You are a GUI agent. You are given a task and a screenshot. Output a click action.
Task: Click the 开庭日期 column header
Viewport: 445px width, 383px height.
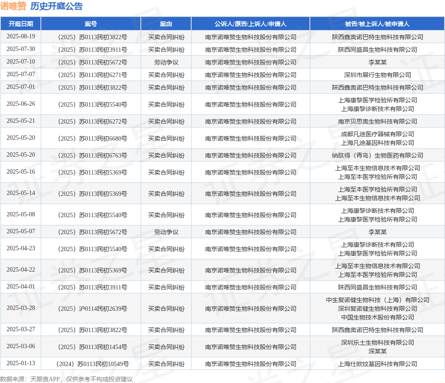coord(21,24)
